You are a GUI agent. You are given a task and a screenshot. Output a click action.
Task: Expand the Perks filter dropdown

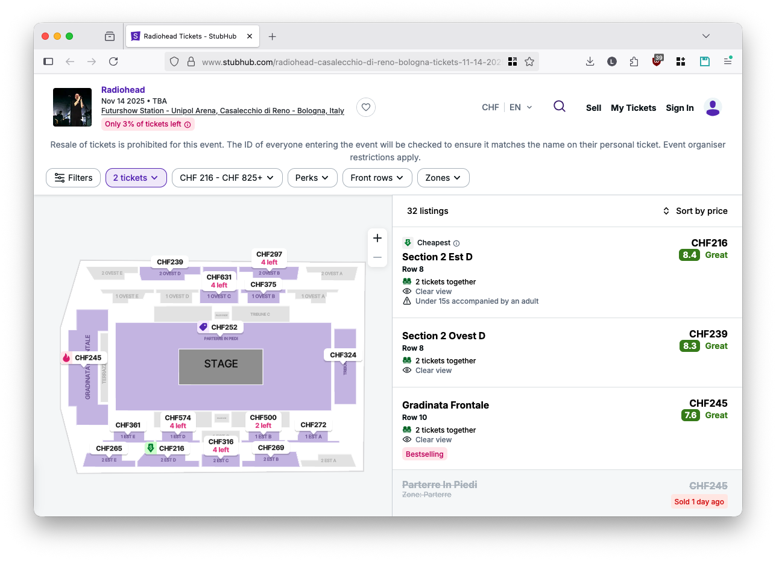pyautogui.click(x=312, y=178)
